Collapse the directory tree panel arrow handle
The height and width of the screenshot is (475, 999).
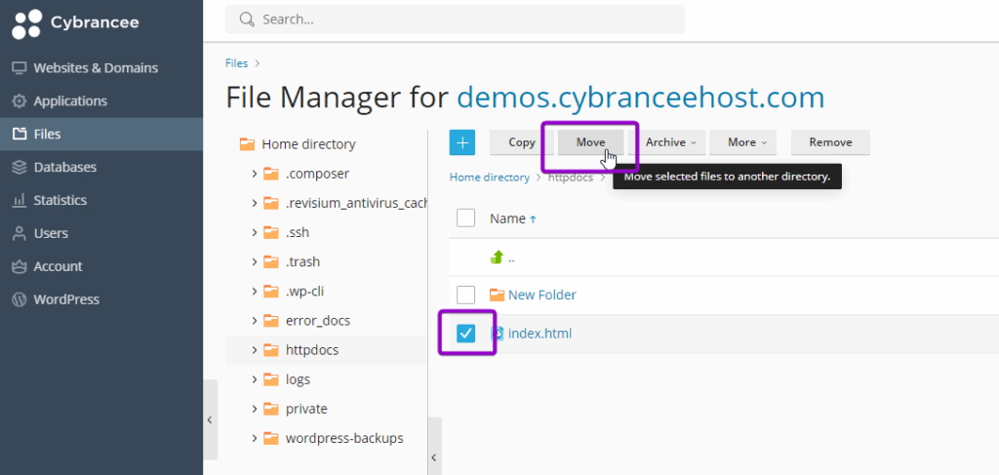click(434, 457)
